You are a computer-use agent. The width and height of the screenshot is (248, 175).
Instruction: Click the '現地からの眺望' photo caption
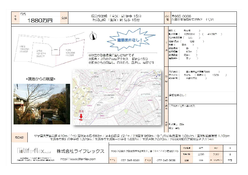pos(41,79)
